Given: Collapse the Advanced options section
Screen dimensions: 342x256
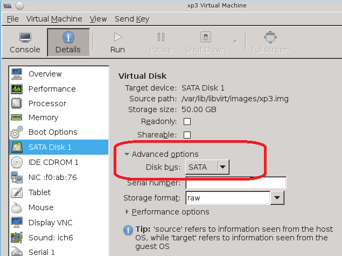Looking at the screenshot, I should pos(127,154).
